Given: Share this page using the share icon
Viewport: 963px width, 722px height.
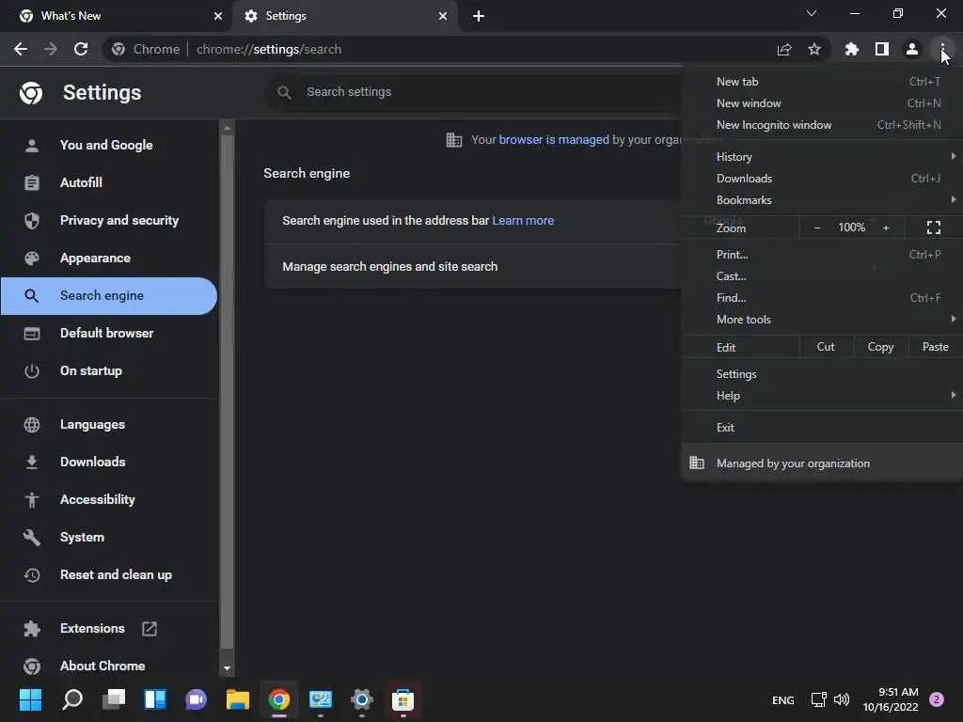Looking at the screenshot, I should click(x=784, y=49).
